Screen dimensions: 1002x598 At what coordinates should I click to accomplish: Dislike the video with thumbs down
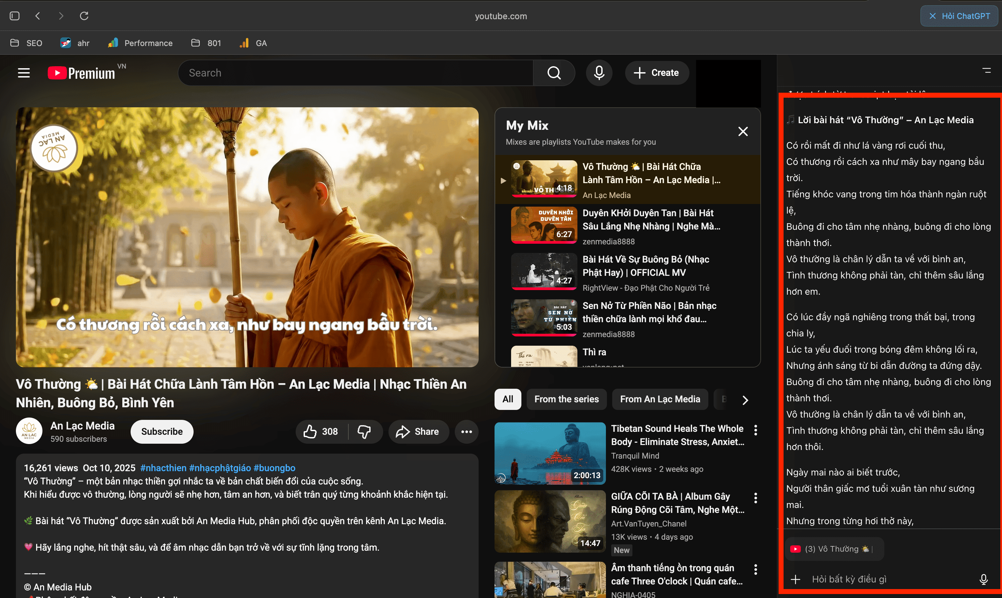click(x=364, y=431)
